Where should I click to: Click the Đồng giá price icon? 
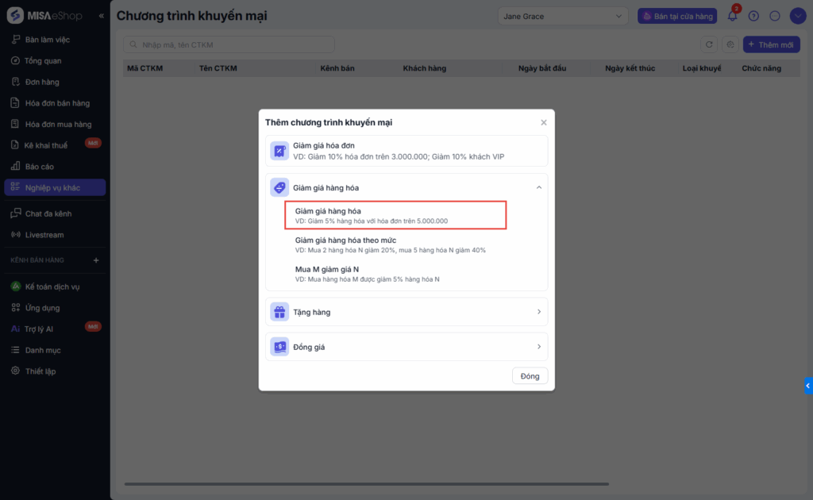(279, 347)
